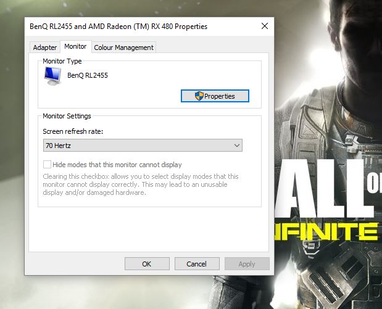Click the dialog title bar text

[118, 27]
